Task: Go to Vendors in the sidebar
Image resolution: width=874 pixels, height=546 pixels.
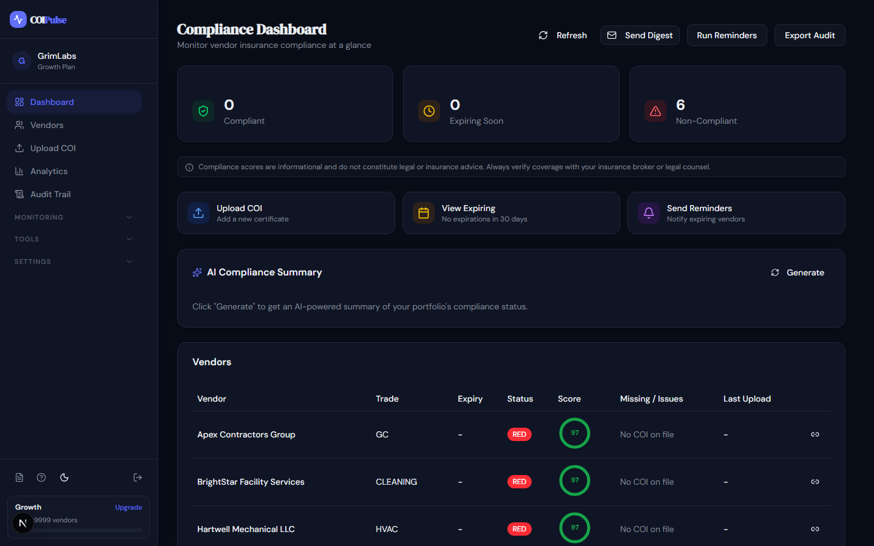Action: click(74, 125)
